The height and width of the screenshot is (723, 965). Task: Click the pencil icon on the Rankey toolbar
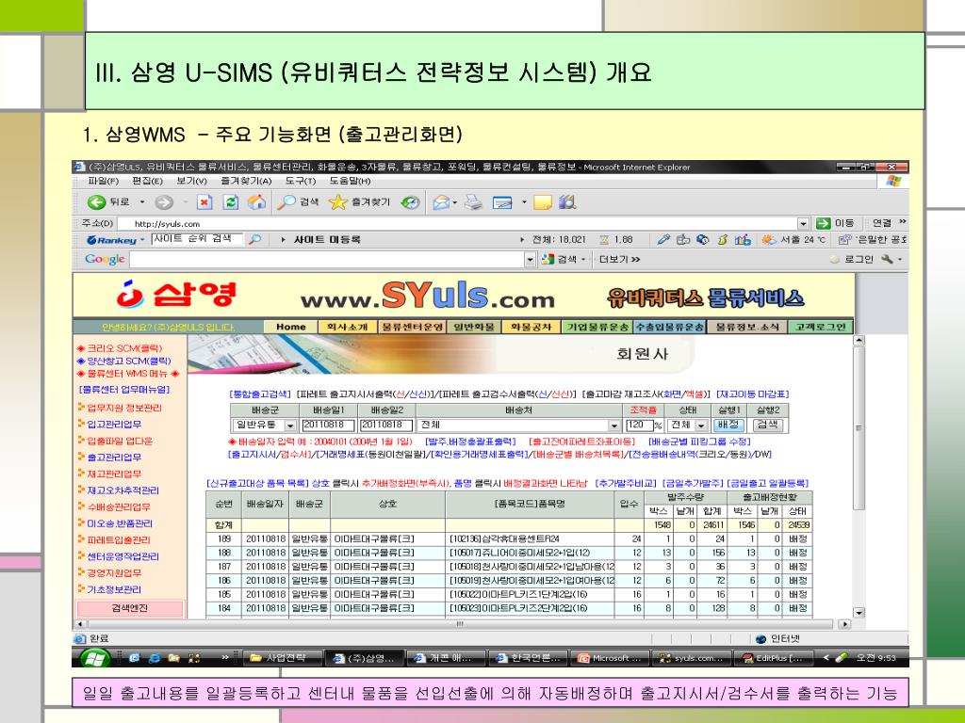pos(663,240)
